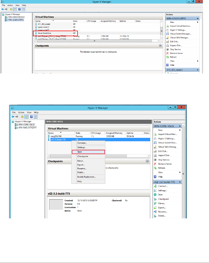Click Move... under vSZ-3.2-build-775 actions
The image size is (209, 263).
pyautogui.click(x=161, y=204)
